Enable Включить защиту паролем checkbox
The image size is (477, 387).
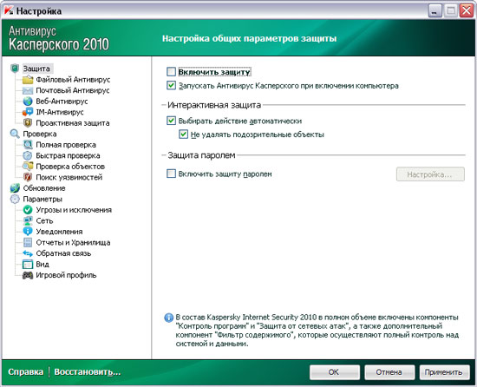click(x=171, y=174)
